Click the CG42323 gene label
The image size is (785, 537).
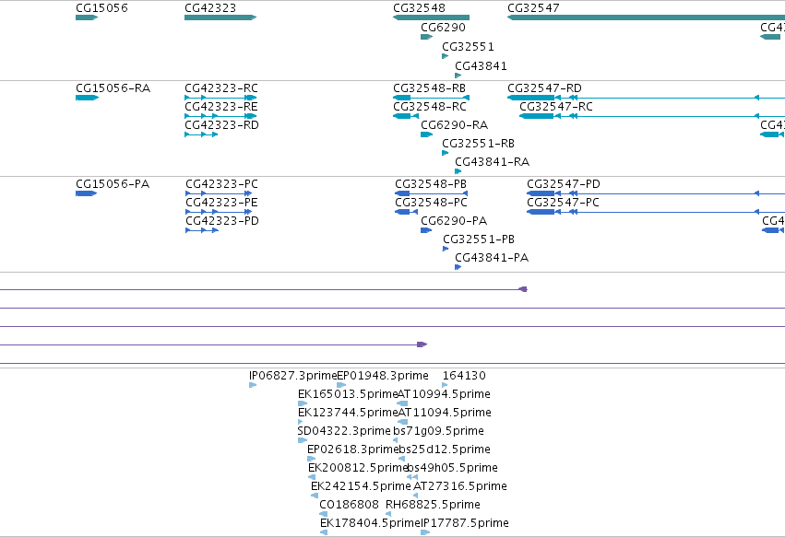[x=210, y=8]
